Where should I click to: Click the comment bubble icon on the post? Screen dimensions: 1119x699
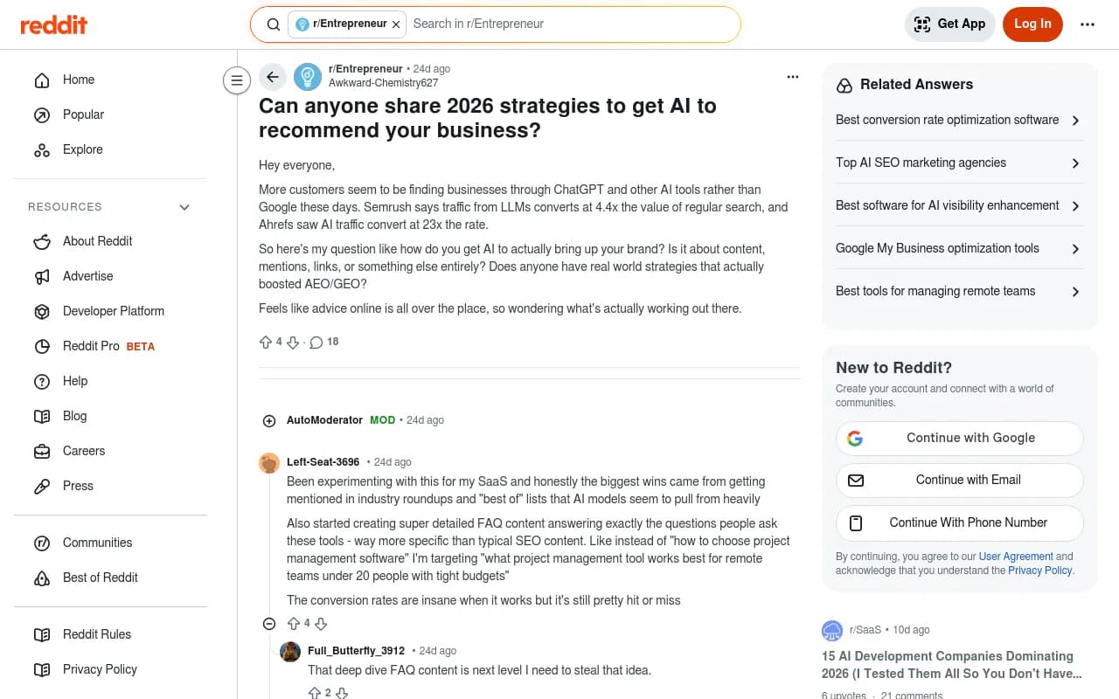[316, 342]
